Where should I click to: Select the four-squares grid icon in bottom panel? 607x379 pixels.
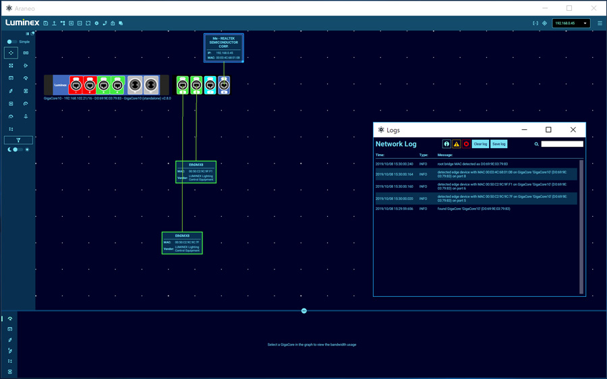click(x=10, y=361)
